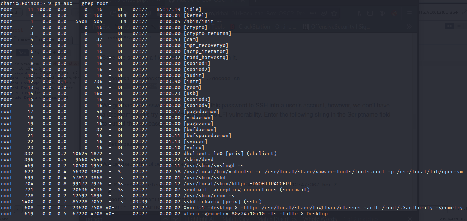Click the [crypto returns] process name
Viewport: 467px width, 221px height.
pyautogui.click(x=208, y=33)
